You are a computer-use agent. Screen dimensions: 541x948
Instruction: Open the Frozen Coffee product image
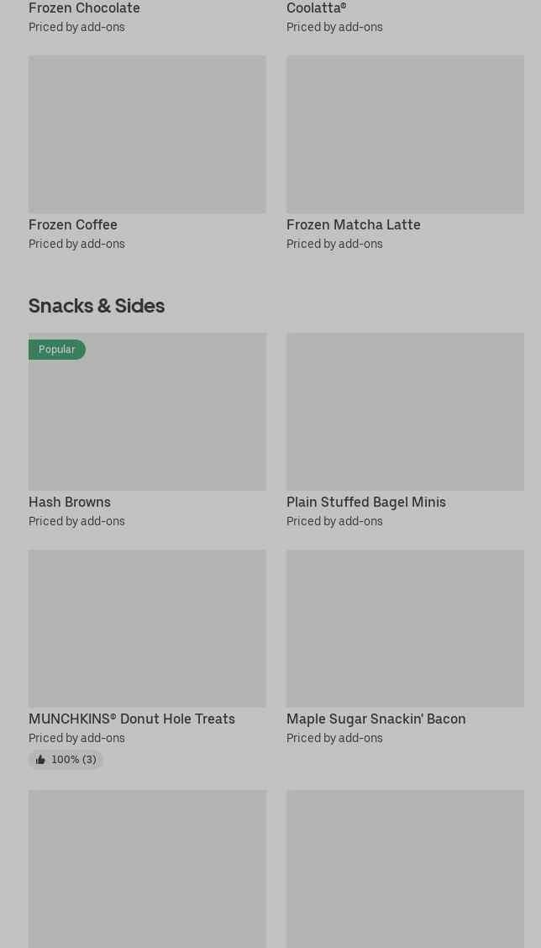[147, 134]
